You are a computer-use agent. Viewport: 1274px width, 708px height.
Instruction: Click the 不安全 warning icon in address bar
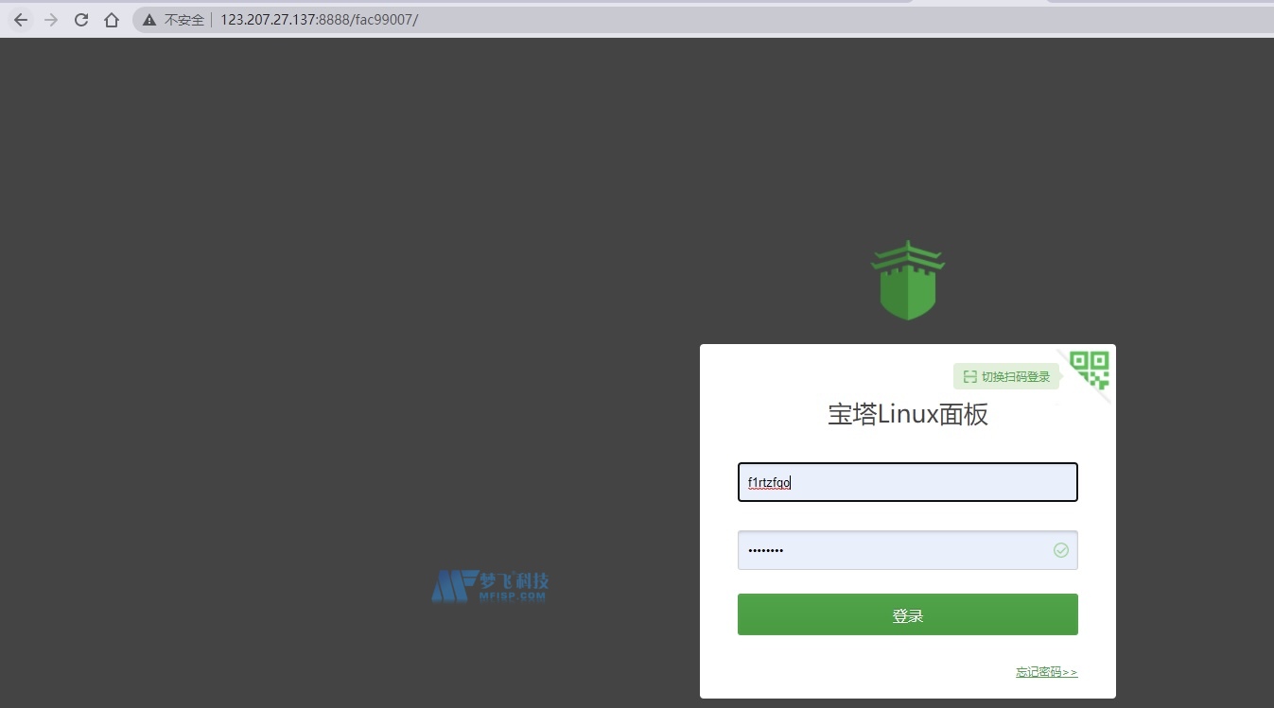(x=148, y=19)
